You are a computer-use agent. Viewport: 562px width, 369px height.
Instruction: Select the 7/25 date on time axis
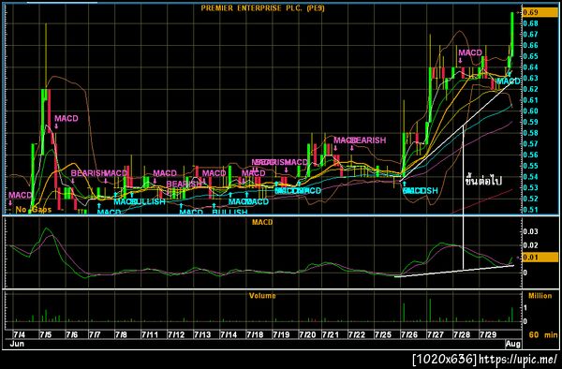pyautogui.click(x=383, y=335)
